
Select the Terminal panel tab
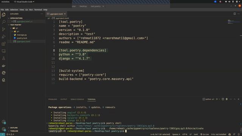92,99
